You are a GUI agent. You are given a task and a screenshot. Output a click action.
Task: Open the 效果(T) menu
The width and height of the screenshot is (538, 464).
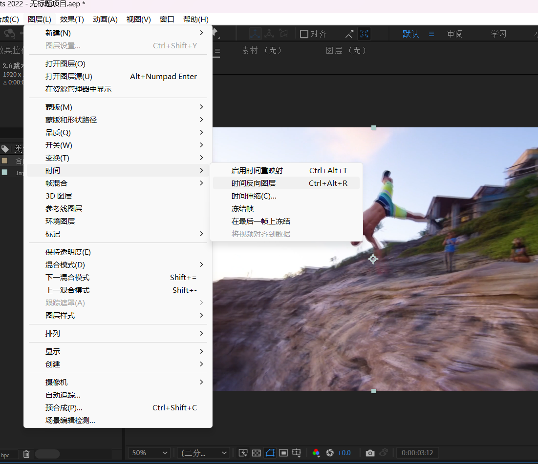pos(72,19)
